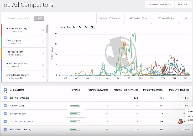Click the ADD domain button

point(39,18)
